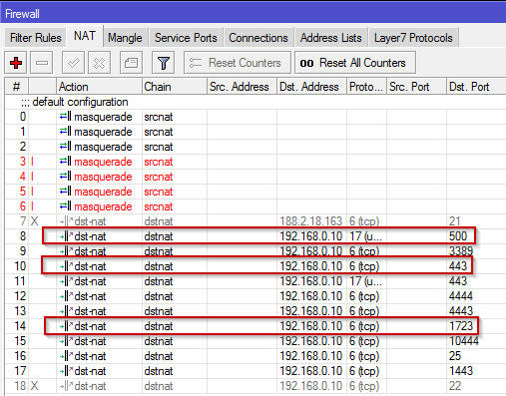Click masquerade icon in rule 1
Screen dimensions: 506x396
click(x=65, y=132)
